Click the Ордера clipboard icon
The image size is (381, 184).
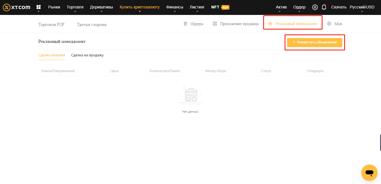click(185, 24)
